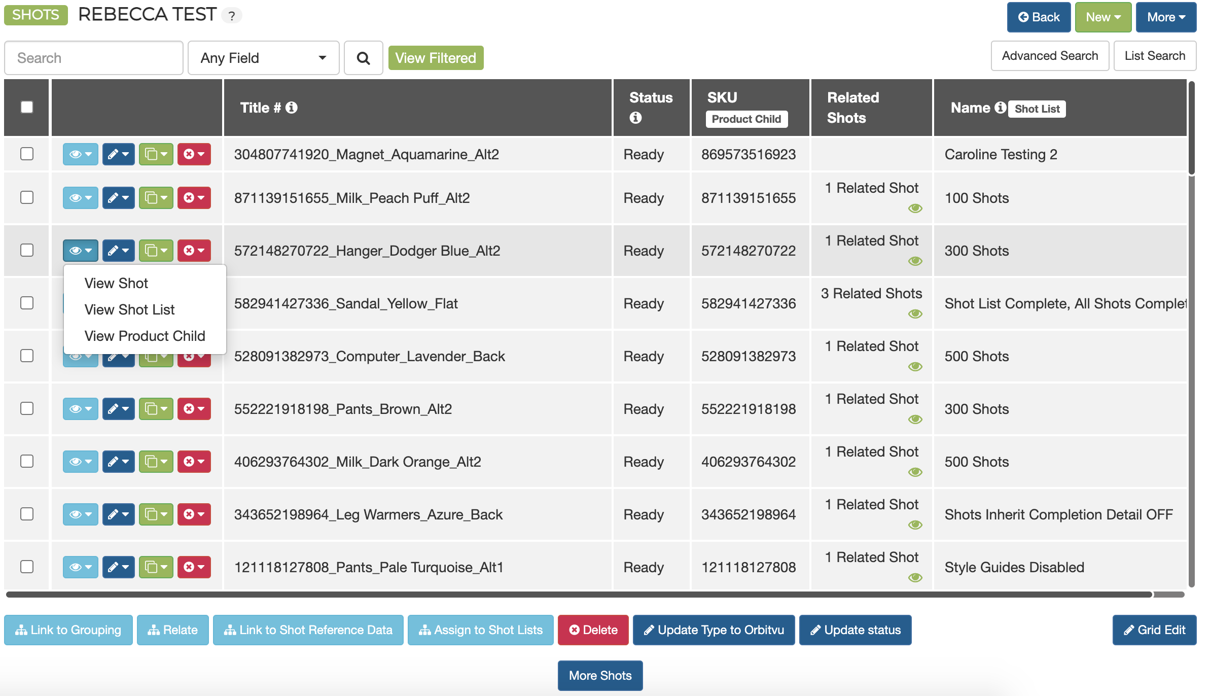
Task: Choose View Shot List from the menu
Action: point(129,309)
